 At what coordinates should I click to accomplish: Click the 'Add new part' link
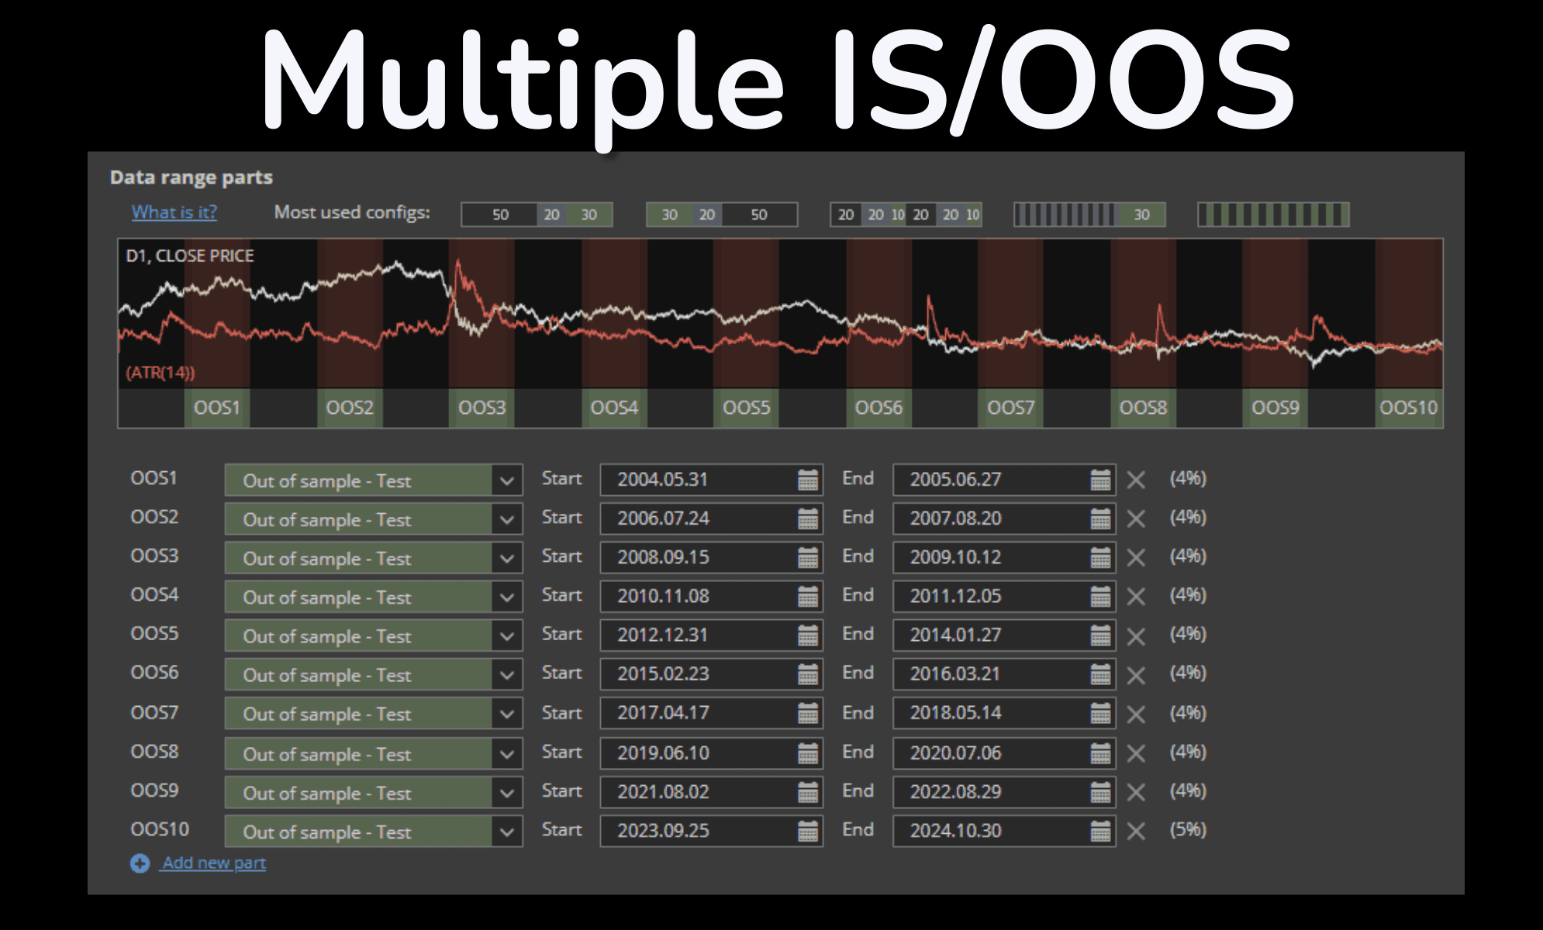[214, 863]
